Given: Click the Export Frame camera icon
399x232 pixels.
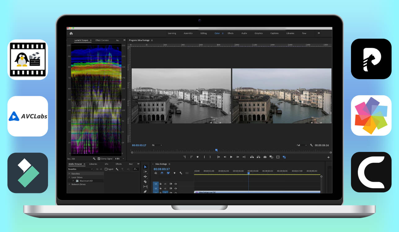Looking at the screenshot, I should 265,157.
